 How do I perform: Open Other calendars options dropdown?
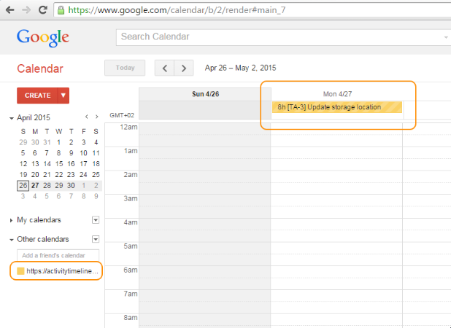click(x=95, y=239)
